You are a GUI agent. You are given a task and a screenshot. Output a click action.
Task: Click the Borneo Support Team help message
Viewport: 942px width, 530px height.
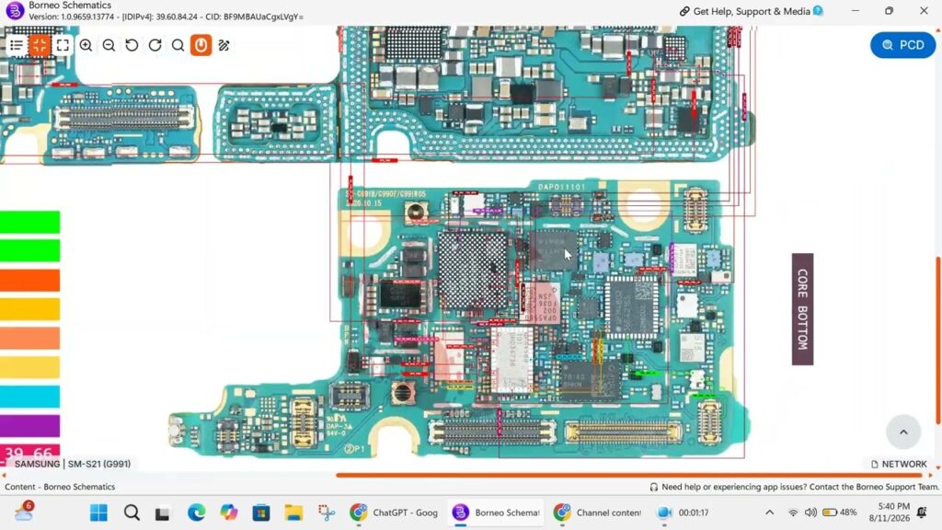794,487
